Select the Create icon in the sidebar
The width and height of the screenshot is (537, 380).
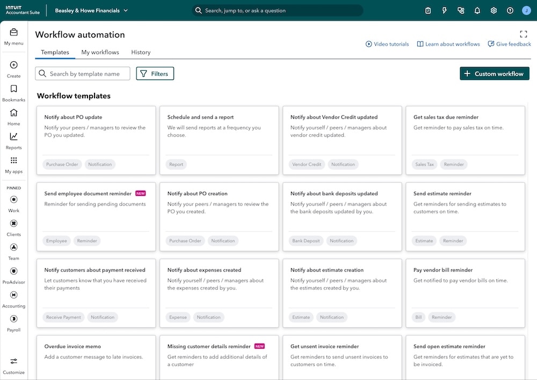(x=13, y=65)
